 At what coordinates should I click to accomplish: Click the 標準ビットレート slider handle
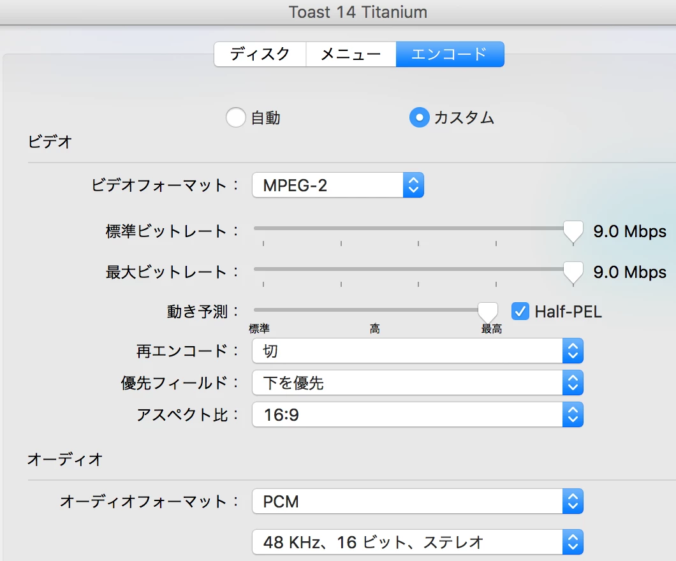[x=573, y=232]
